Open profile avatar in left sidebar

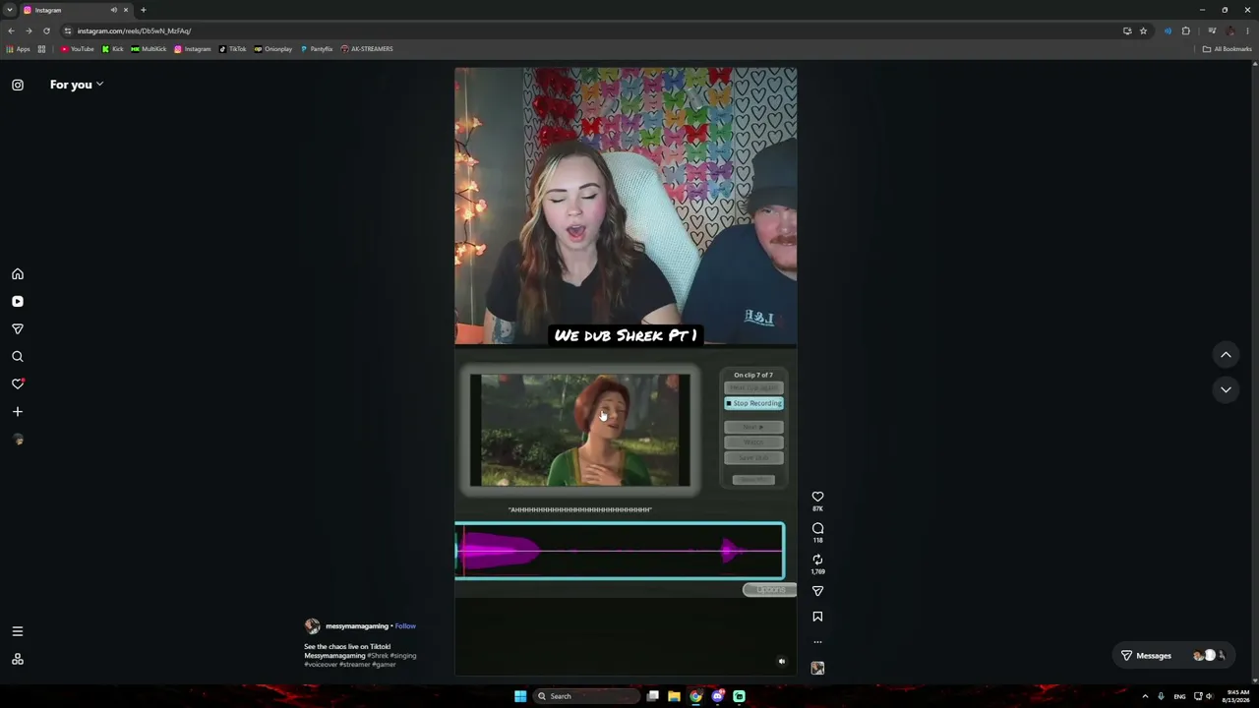coord(18,440)
